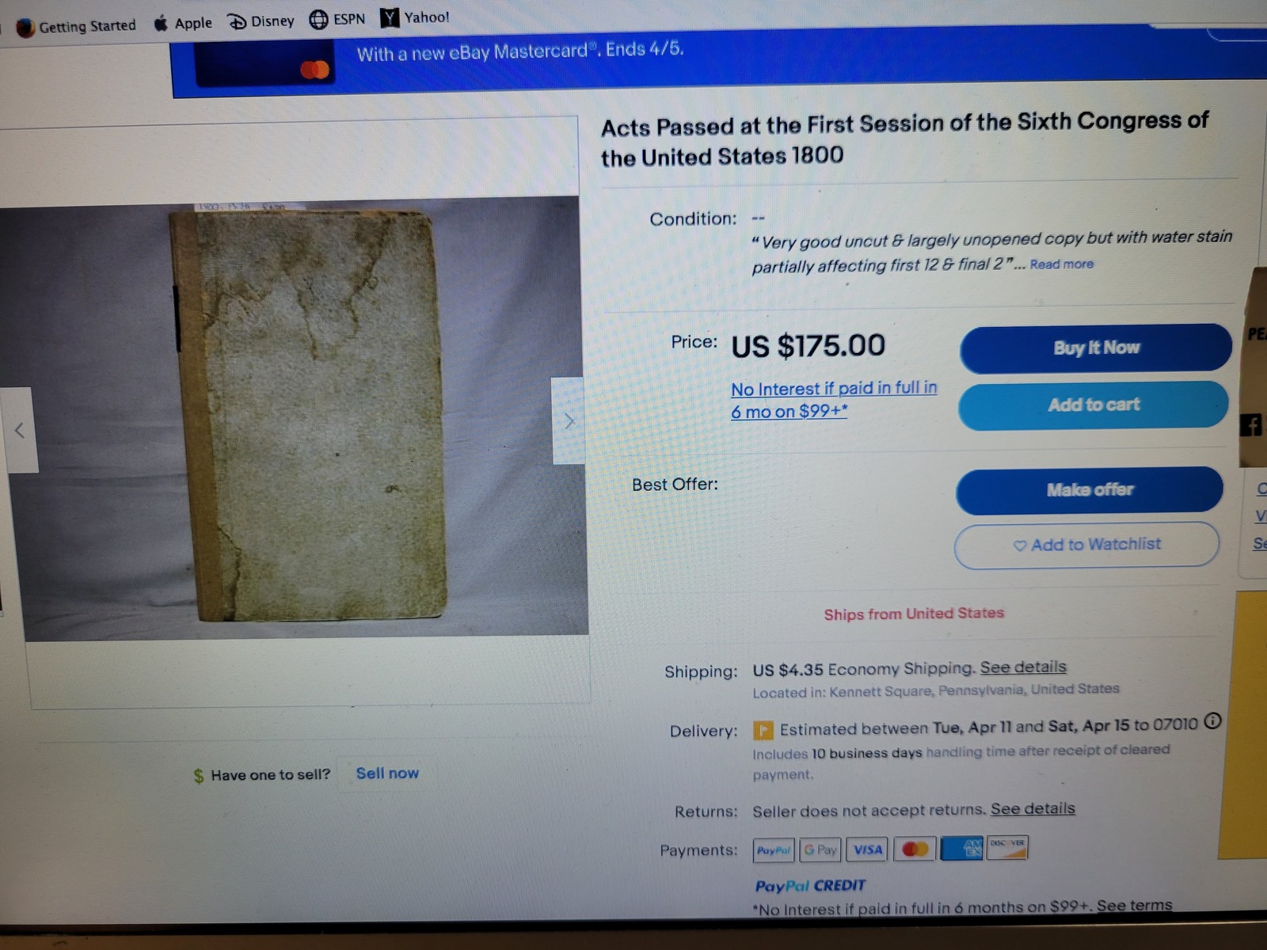This screenshot has height=950, width=1267.
Task: Click the Buy It Now button
Action: click(x=1096, y=348)
